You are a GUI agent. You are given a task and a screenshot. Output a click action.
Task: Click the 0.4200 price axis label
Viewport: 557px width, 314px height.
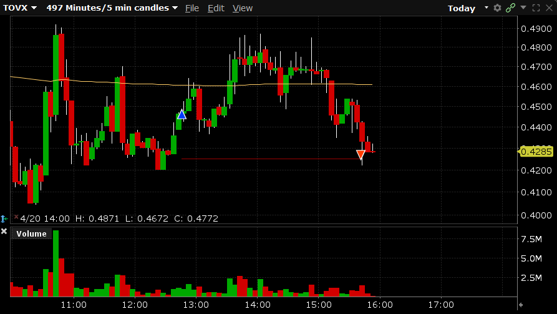click(536, 170)
